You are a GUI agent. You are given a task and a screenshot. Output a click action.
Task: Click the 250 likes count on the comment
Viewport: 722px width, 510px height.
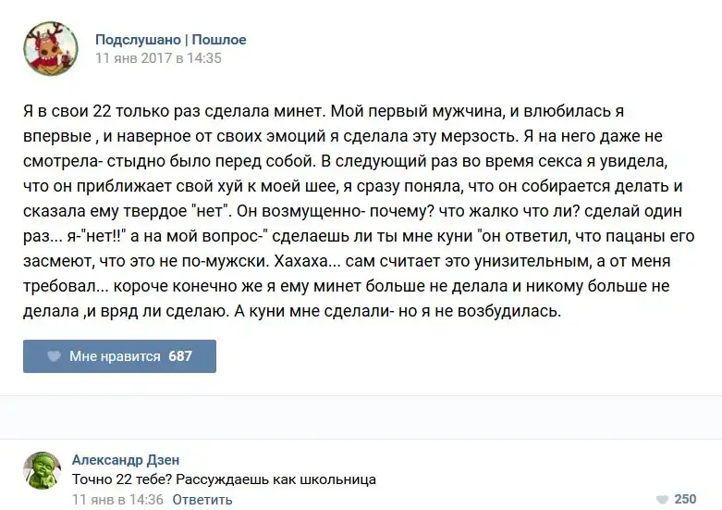pyautogui.click(x=685, y=500)
